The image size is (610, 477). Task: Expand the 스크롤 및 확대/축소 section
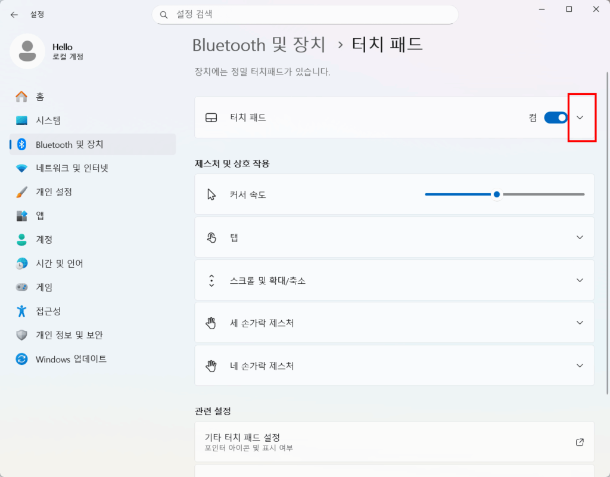[580, 280]
